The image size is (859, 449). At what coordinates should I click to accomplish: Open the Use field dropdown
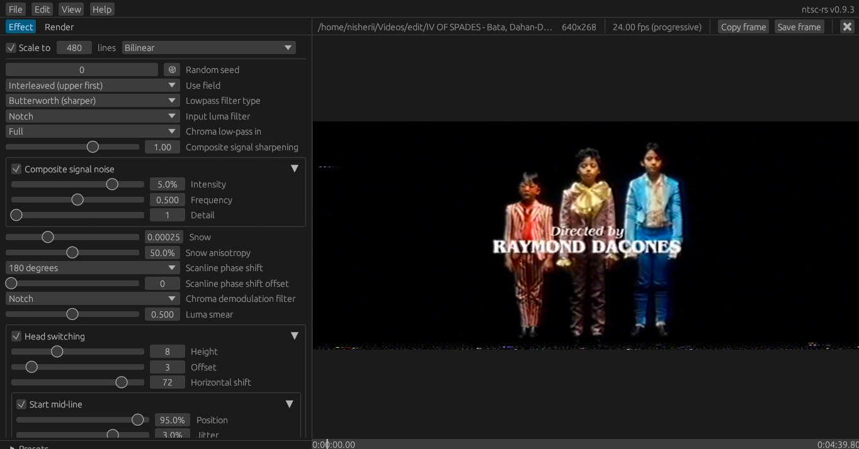(93, 86)
